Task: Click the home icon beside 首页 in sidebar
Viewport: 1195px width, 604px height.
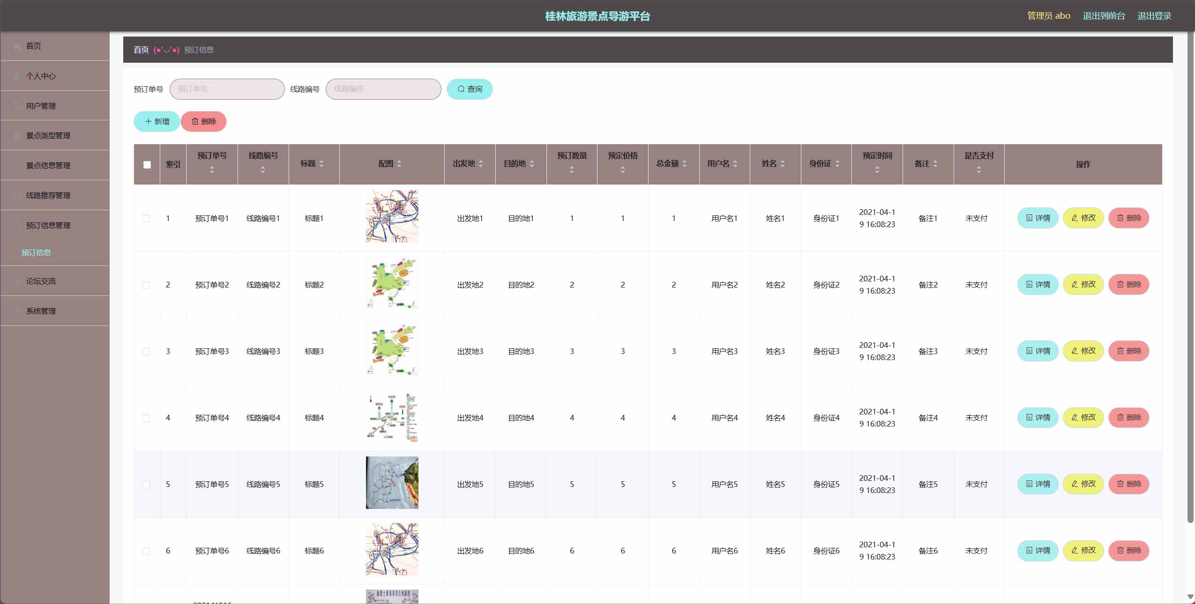Action: coord(17,46)
